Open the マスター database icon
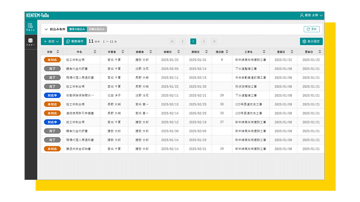 click(31, 42)
